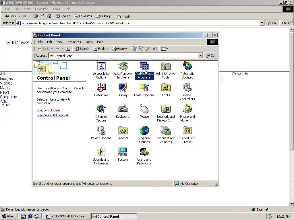Click the Delete X button in Control Panel toolbar

point(148,49)
